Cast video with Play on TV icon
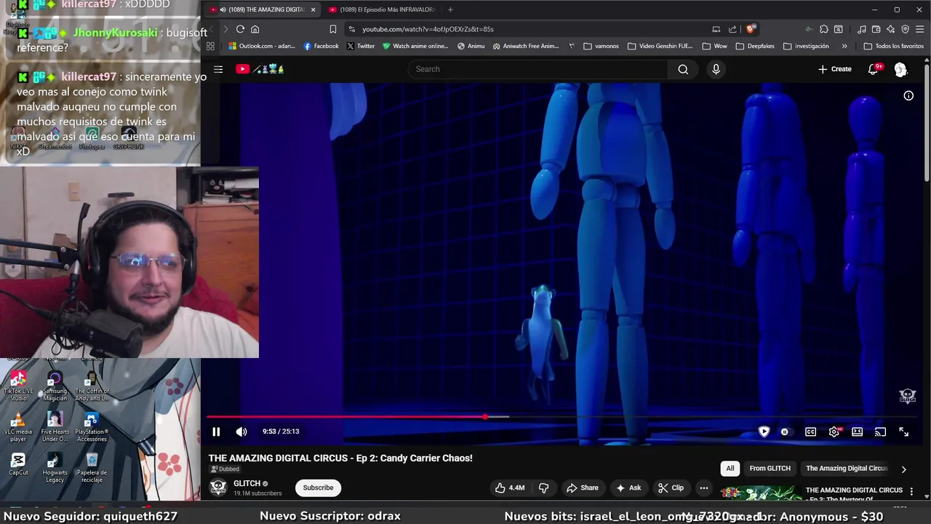This screenshot has width=931, height=524. [880, 432]
